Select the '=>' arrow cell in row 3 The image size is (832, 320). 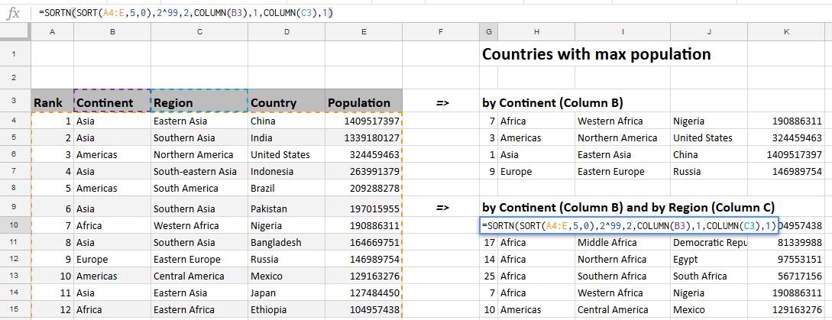440,102
